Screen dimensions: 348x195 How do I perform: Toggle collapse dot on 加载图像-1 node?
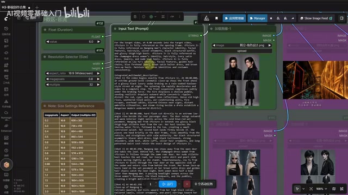click(212, 29)
